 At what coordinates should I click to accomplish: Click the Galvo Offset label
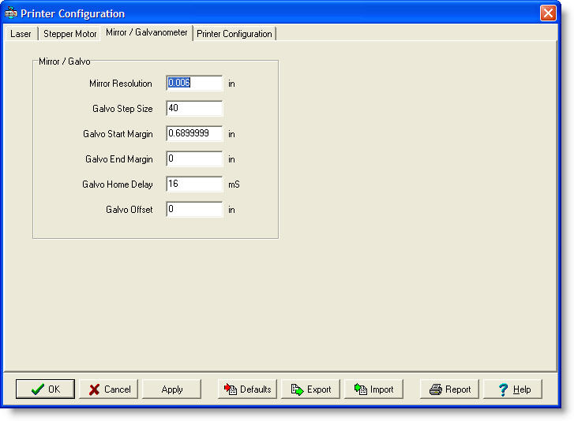pyautogui.click(x=129, y=210)
